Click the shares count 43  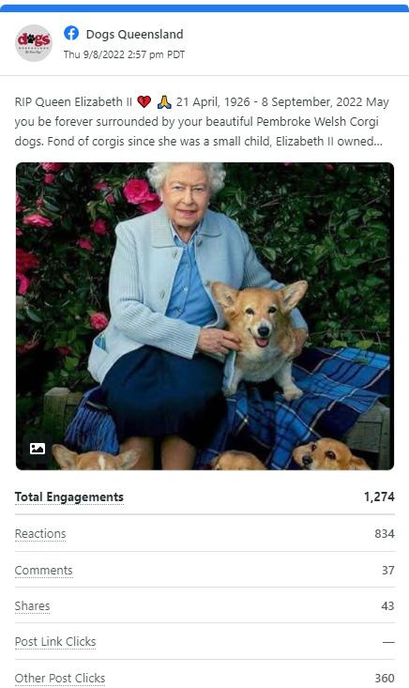coord(388,606)
